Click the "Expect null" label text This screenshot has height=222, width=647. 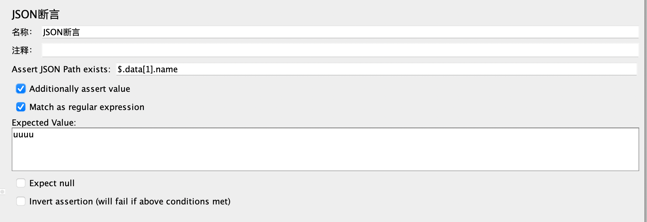click(52, 183)
